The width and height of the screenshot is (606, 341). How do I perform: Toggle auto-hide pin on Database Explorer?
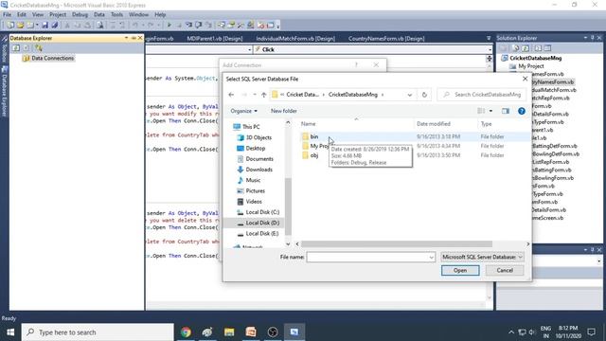[134, 38]
